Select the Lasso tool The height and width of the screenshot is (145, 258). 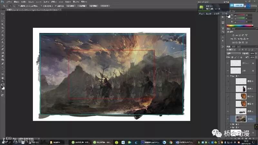[x=3, y=21]
